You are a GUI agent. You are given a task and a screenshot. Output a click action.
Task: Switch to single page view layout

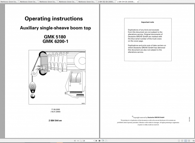179,141
